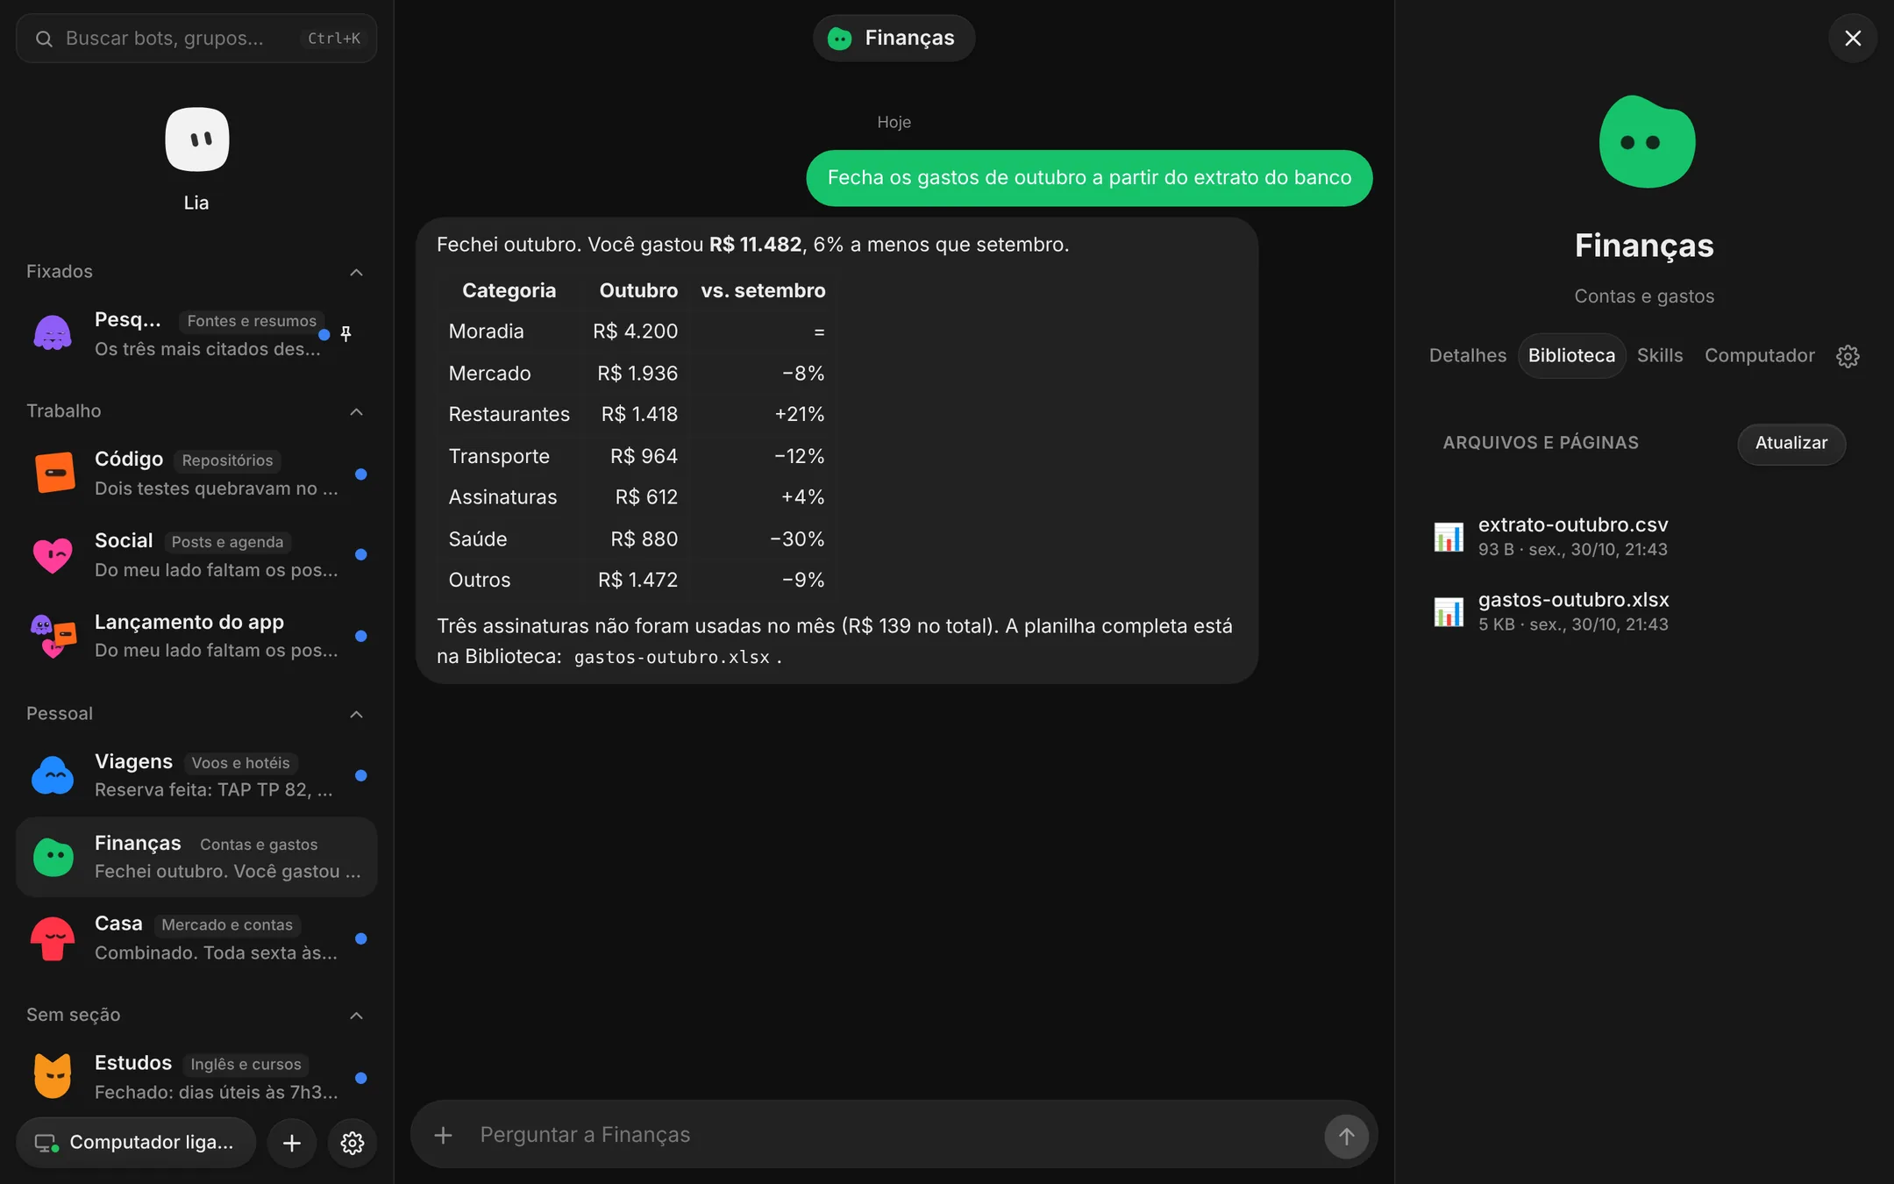Close the Finanças details panel

(x=1852, y=39)
